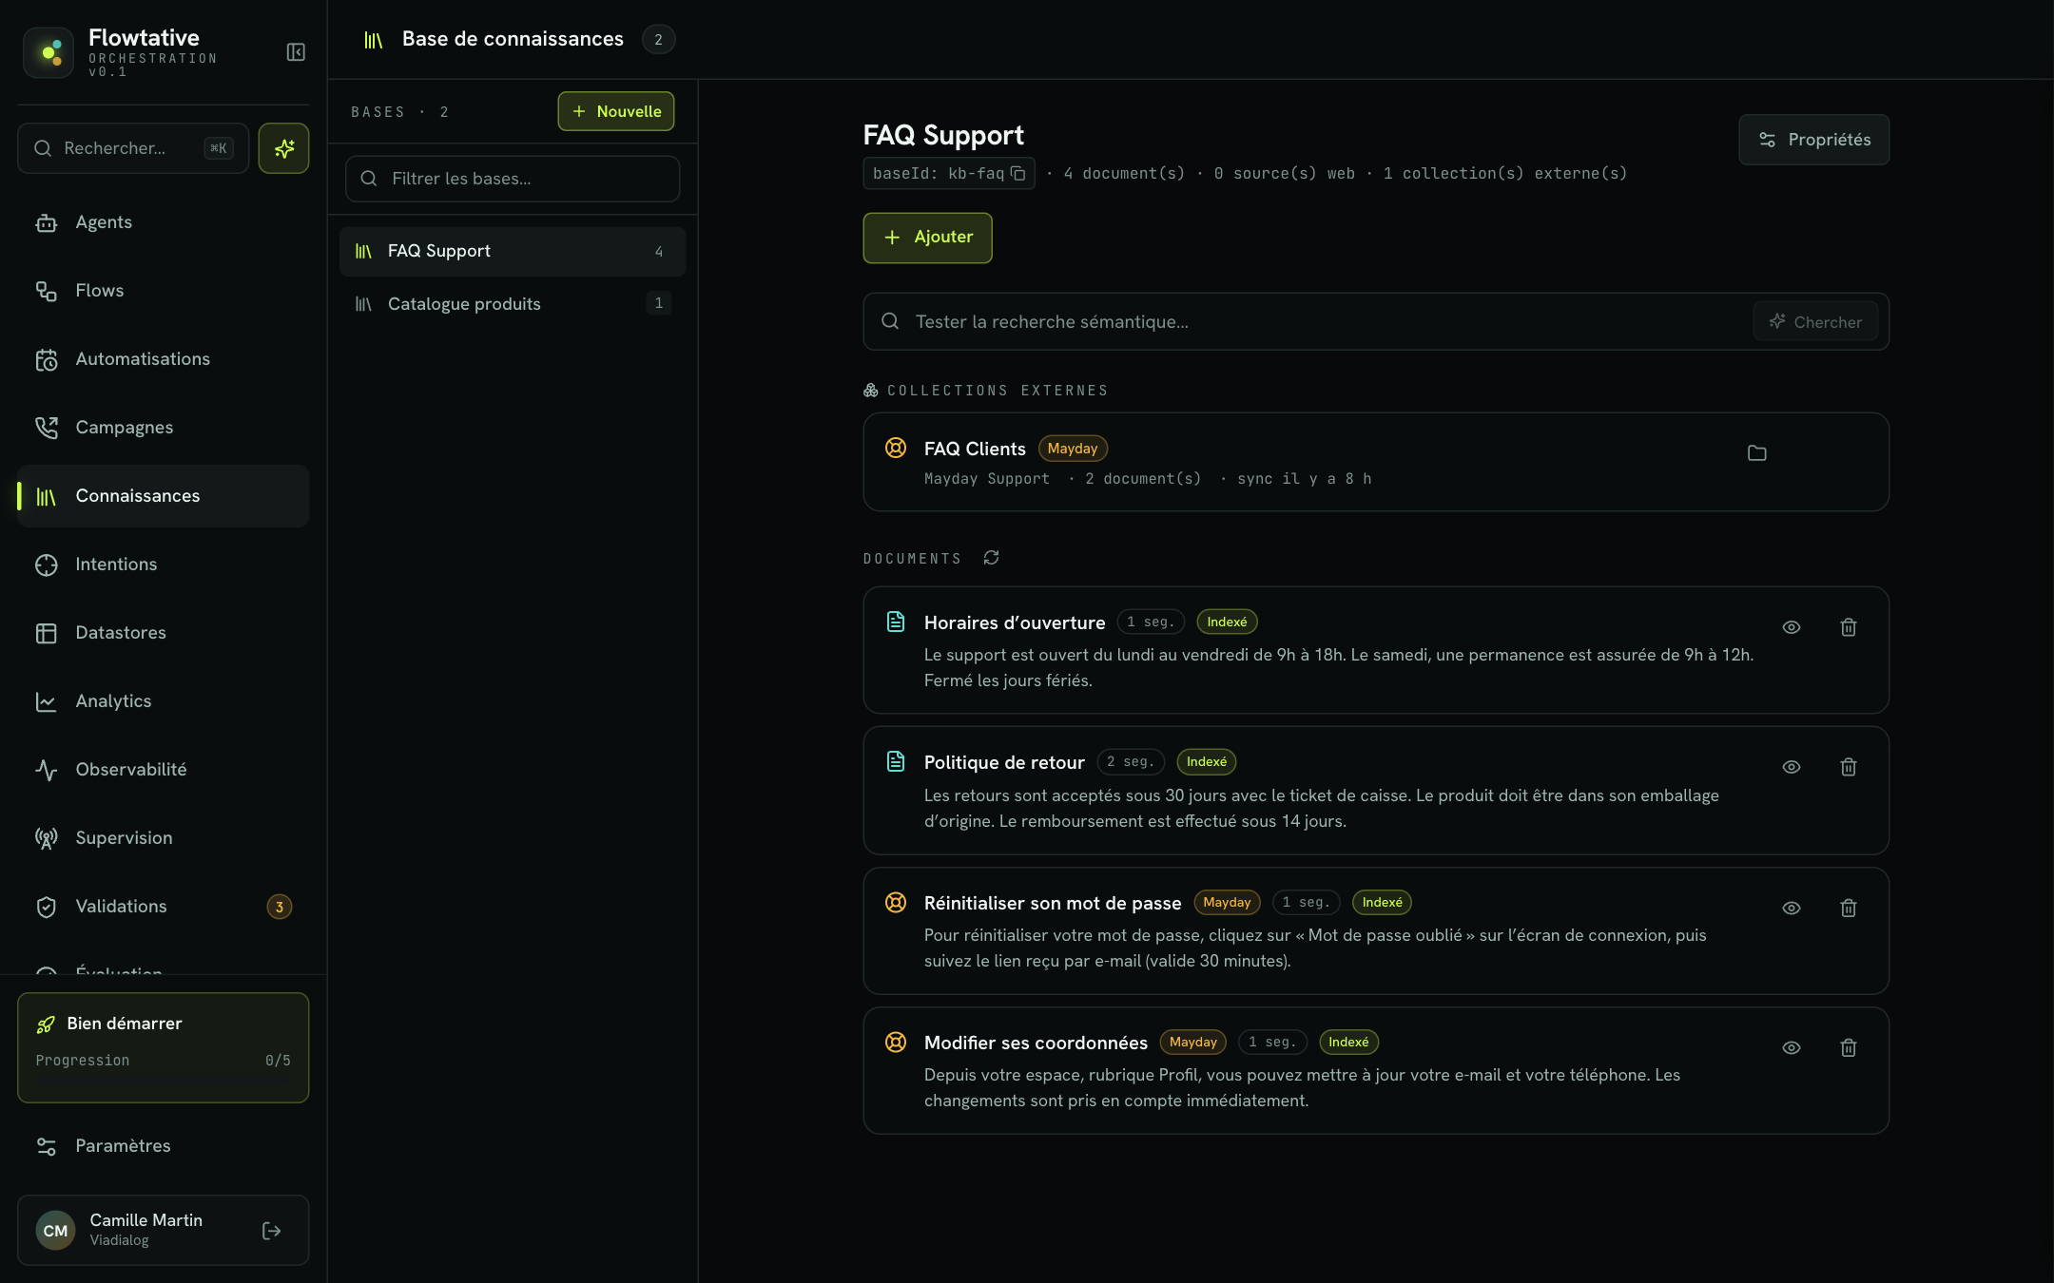Open the Propriétés panel
The height and width of the screenshot is (1283, 2054).
(1813, 140)
